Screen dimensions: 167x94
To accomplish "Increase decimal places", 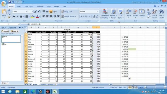I will coord(94,16).
